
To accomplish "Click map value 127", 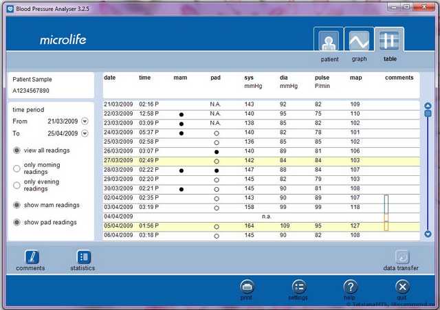I will click(355, 225).
